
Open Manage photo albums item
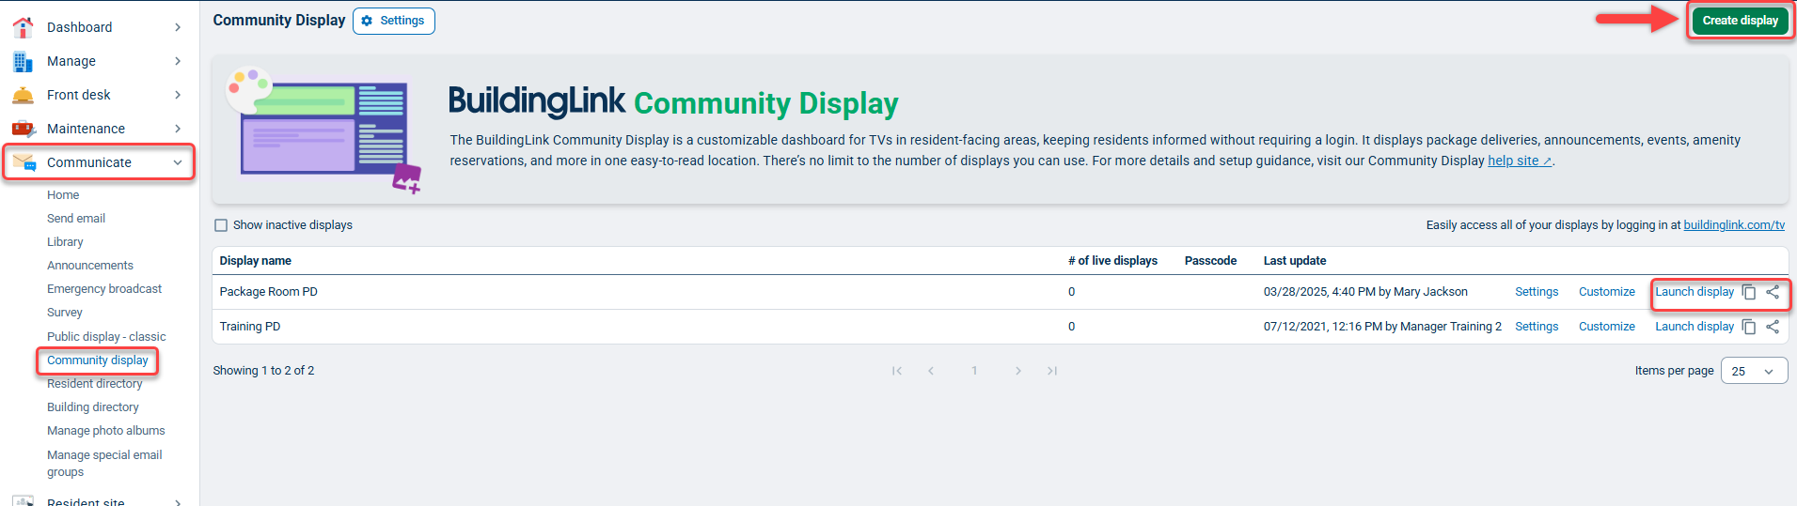(x=106, y=431)
